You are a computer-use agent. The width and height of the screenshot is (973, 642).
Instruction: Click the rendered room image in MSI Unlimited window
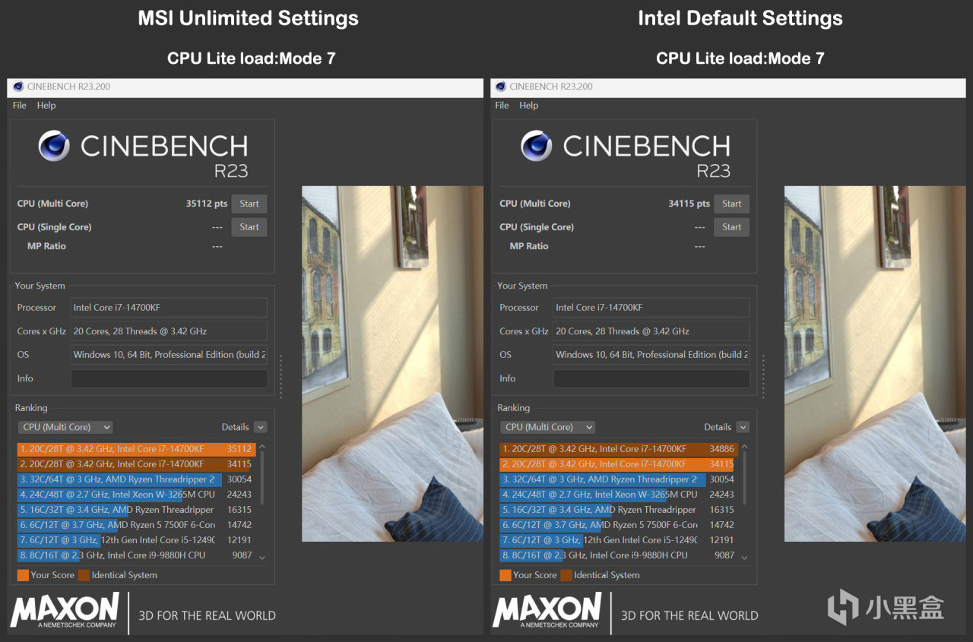click(x=392, y=364)
